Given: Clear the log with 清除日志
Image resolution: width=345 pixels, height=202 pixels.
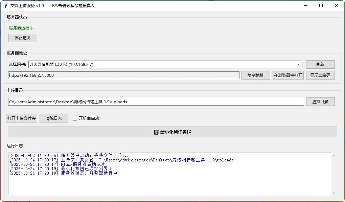Looking at the screenshot, I should click(54, 118).
